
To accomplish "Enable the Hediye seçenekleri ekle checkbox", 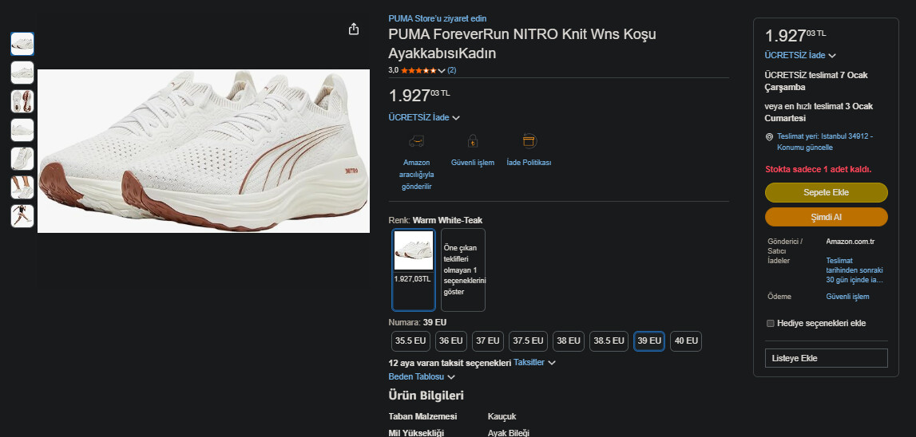I will coord(771,323).
